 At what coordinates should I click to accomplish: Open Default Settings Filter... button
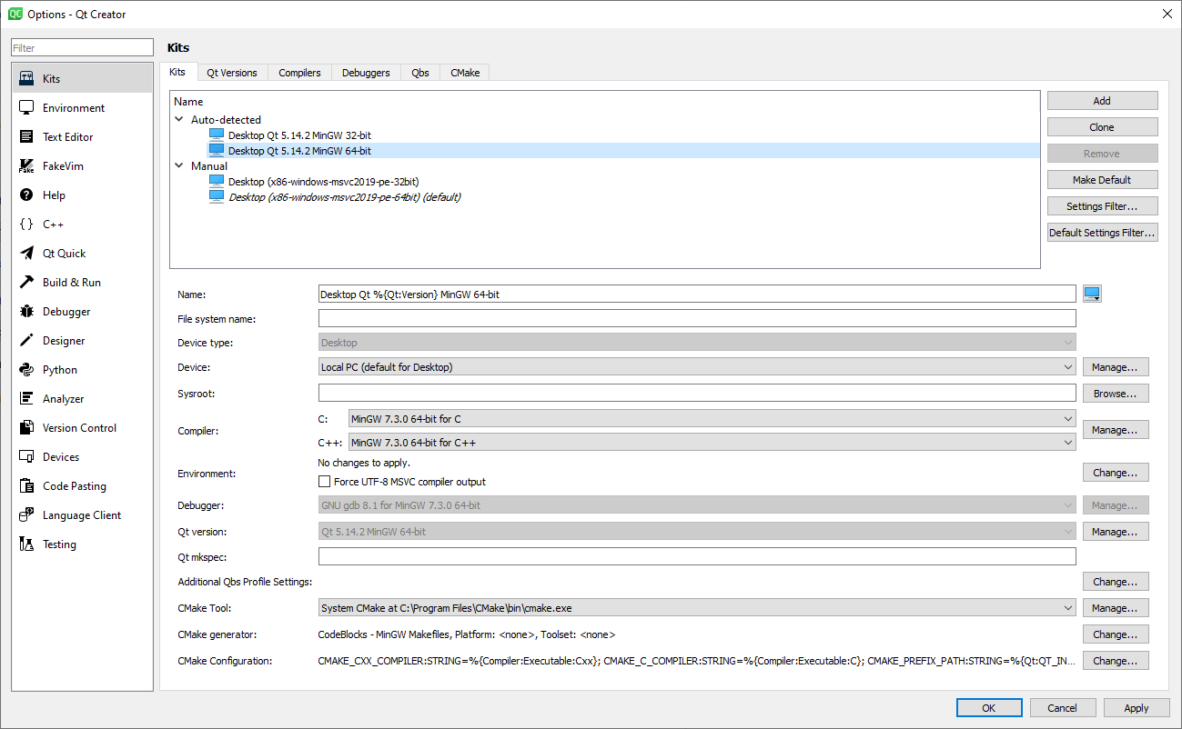[x=1102, y=233]
